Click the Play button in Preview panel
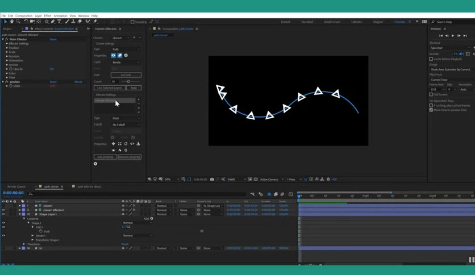The image size is (475, 275). coord(453,36)
